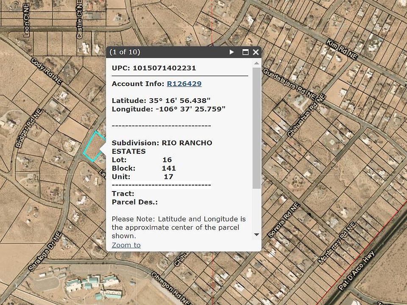Screen dimensions: 407x305
Task: Click the popup scrollbar down arrow
Action: (256, 234)
